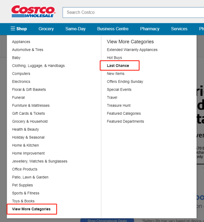Click the Shop Chromebook Deals button
204x222 pixels.
coord(107,220)
